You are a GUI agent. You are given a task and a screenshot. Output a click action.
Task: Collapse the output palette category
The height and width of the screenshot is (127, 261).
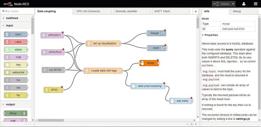click(x=16, y=105)
